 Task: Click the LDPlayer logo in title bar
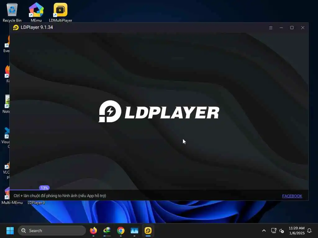click(16, 27)
